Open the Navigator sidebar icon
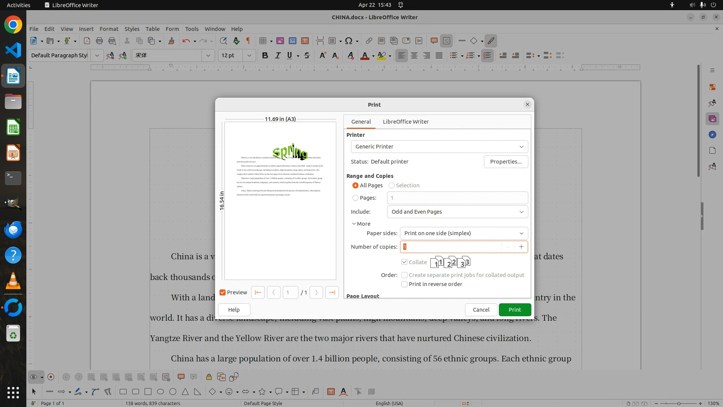Viewport: 723px width, 407px height. (x=712, y=135)
